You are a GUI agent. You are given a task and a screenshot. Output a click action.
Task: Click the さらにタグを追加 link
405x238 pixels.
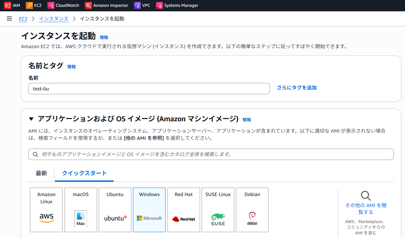coord(296,87)
